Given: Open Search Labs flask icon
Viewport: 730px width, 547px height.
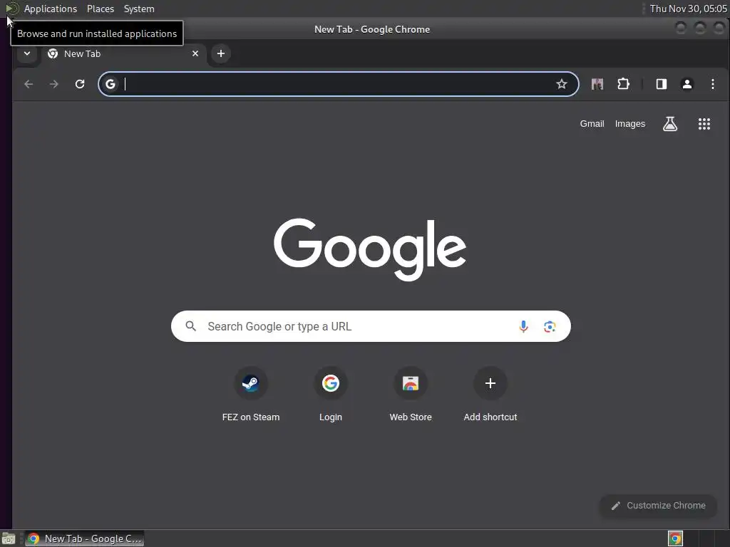Looking at the screenshot, I should (670, 124).
